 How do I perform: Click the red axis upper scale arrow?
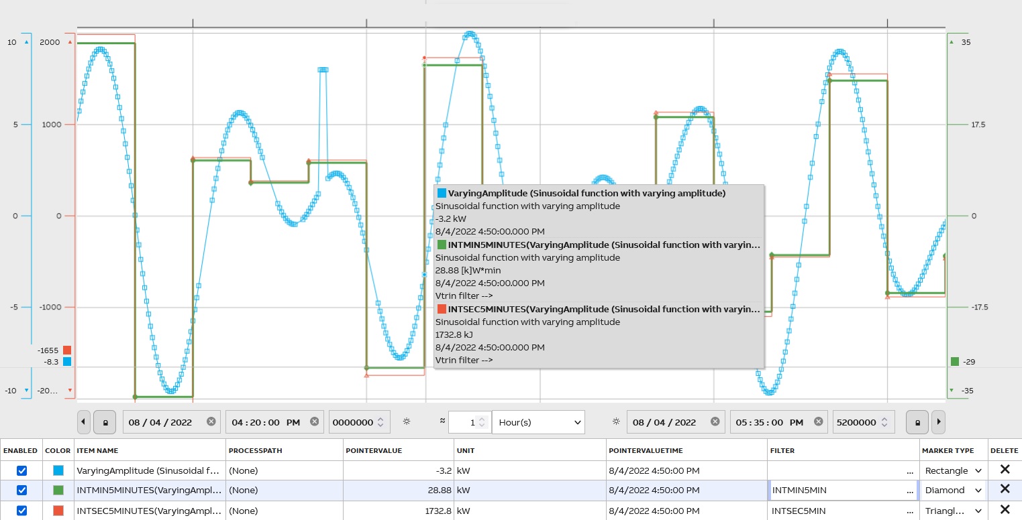pos(70,42)
